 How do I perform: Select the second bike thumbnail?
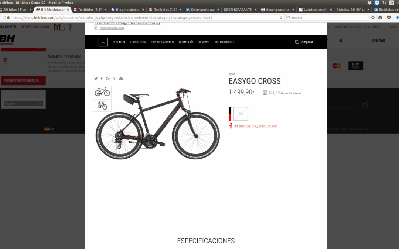pos(102,105)
